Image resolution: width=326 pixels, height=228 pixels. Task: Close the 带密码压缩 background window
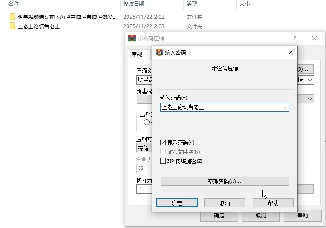tap(315, 38)
